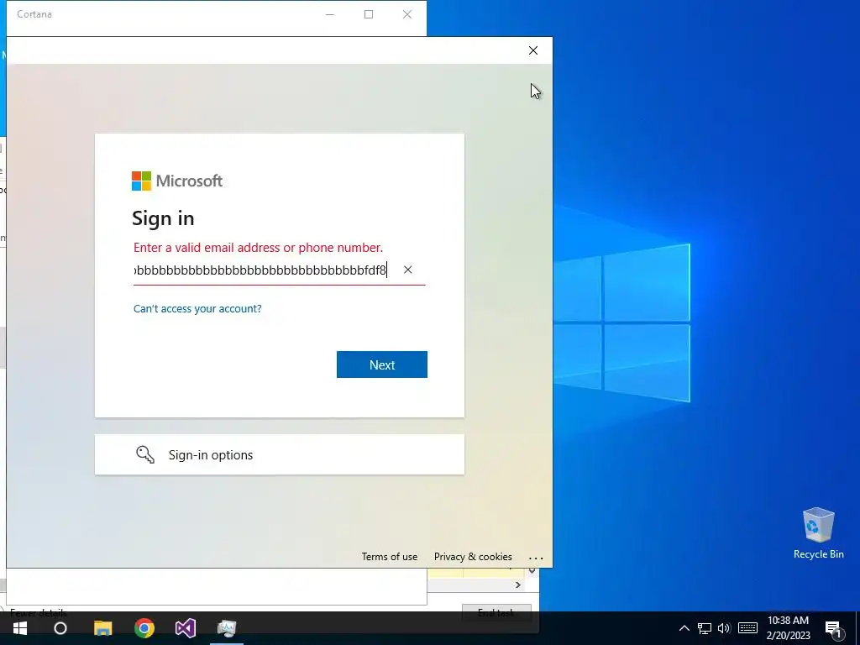Open Sign-in options
This screenshot has height=645, width=860.
(280, 454)
